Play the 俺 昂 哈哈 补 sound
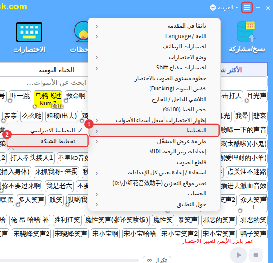This screenshot has height=263, width=273. [x=30, y=220]
